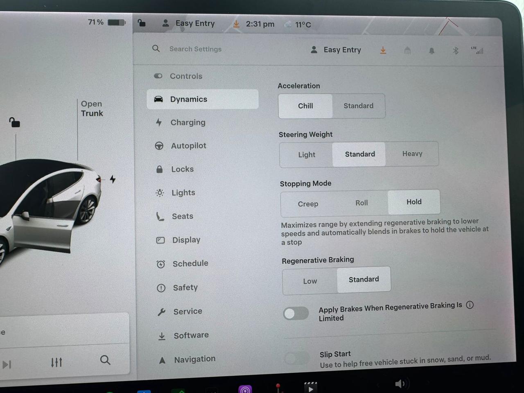
Task: Open the purple Podcasts app icon
Action: [x=245, y=389]
